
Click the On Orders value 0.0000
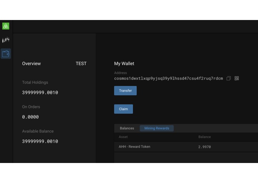[30, 117]
